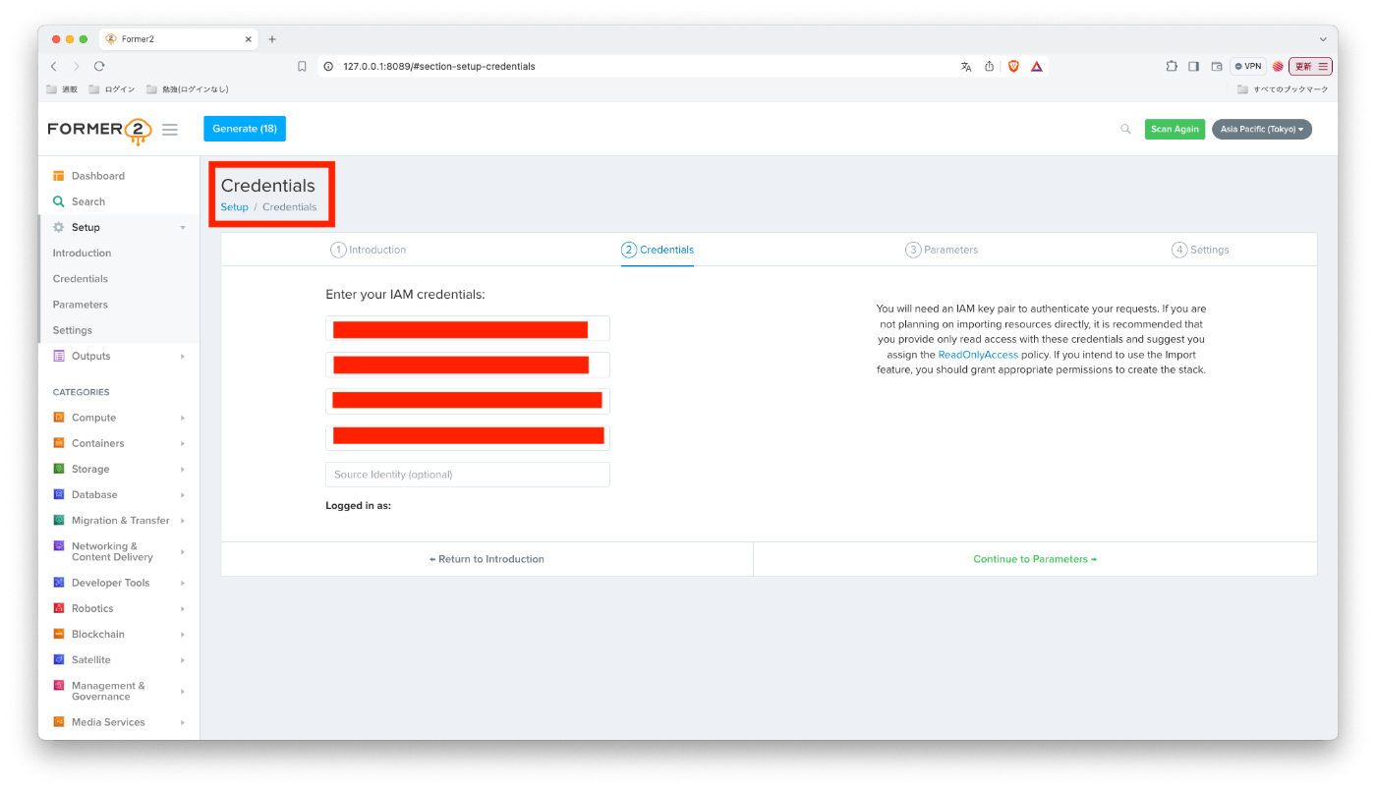Expand the Storage category arrow
This screenshot has width=1376, height=790.
pyautogui.click(x=183, y=470)
